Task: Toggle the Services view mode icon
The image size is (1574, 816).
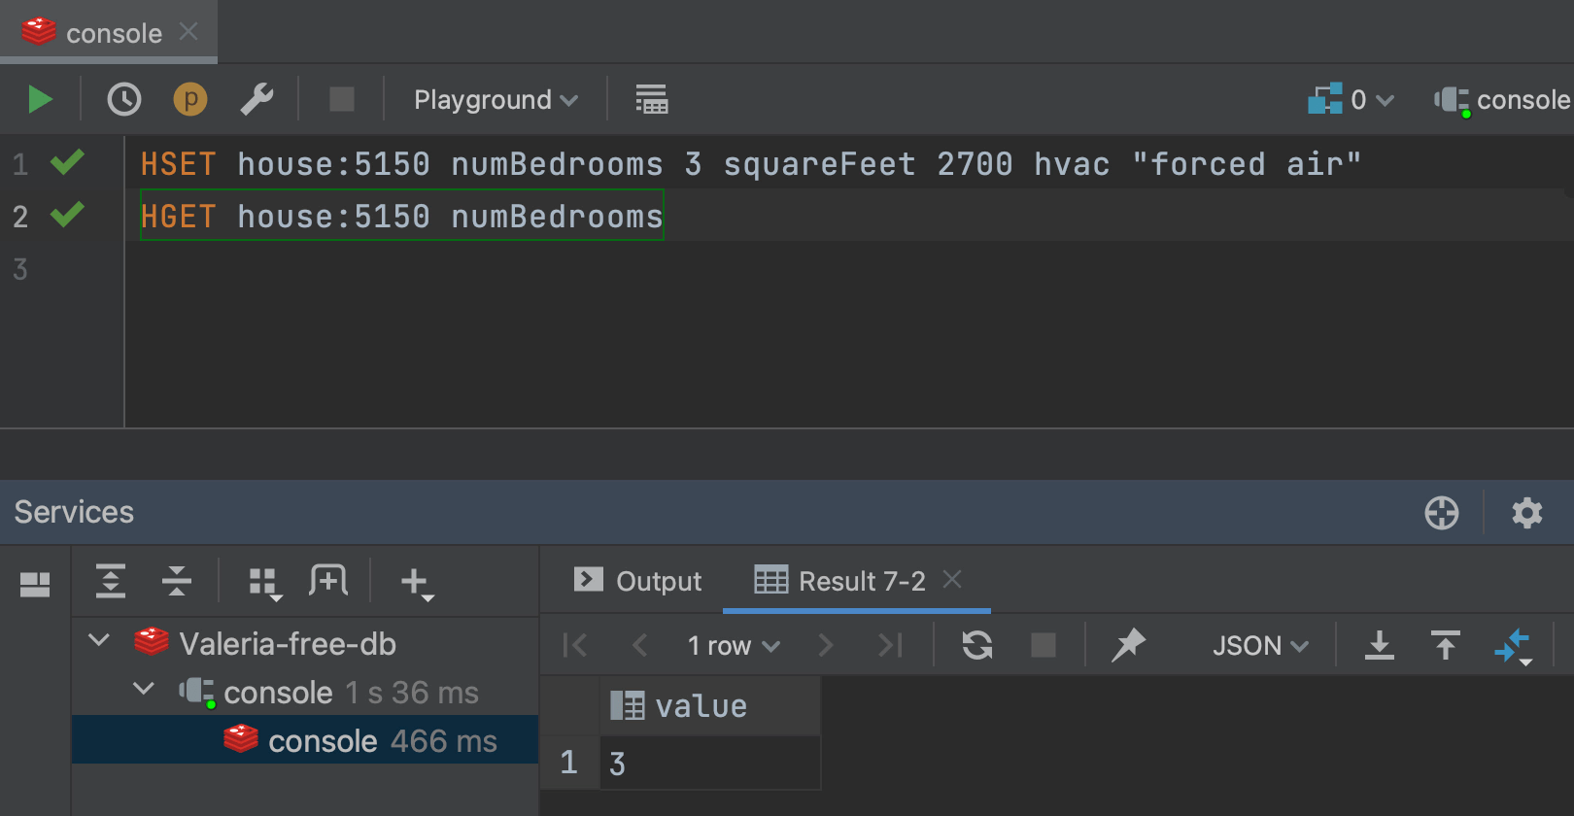Action: [x=35, y=583]
